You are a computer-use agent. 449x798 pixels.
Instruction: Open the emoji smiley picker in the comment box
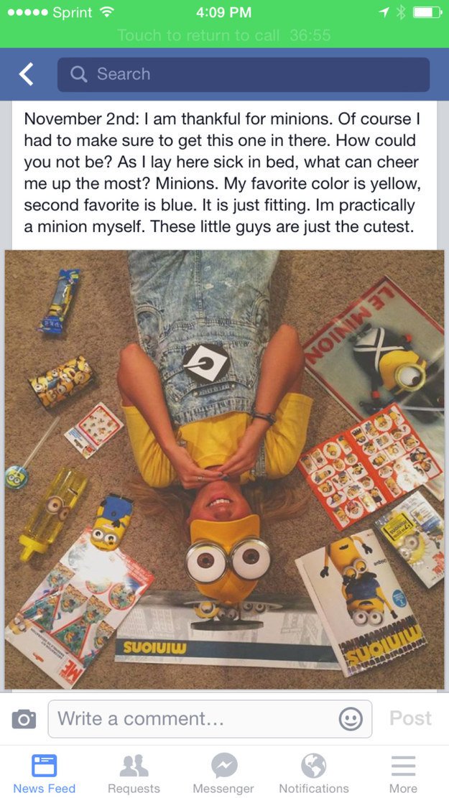click(351, 719)
